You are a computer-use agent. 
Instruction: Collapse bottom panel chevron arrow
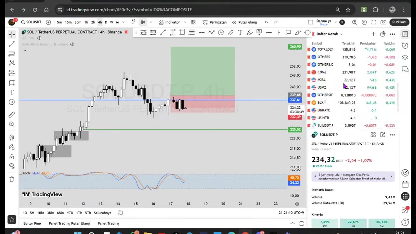(292, 223)
